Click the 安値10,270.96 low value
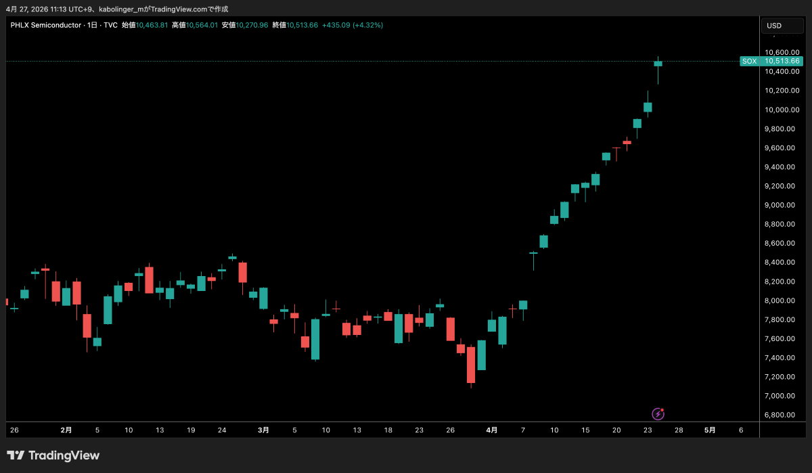This screenshot has height=473, width=812. click(x=245, y=25)
